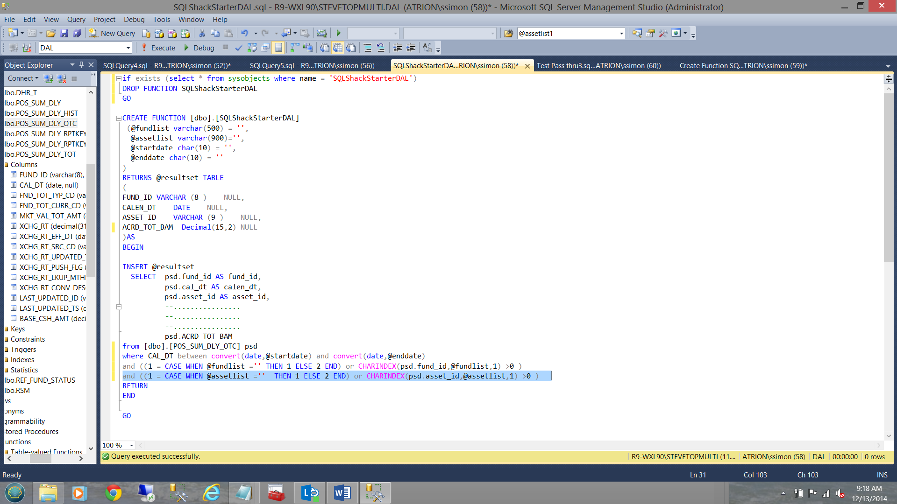This screenshot has height=504, width=897.
Task: Click the Save All icon
Action: (77, 33)
